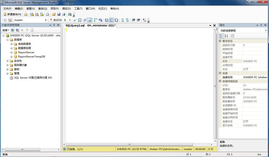269x157 pixels.
Task: Collapse the 连接详细信息 property group
Action: (220, 81)
